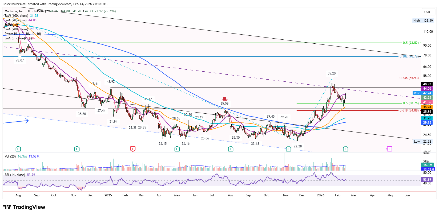Click the 25.30 pivot low label

click(236, 138)
